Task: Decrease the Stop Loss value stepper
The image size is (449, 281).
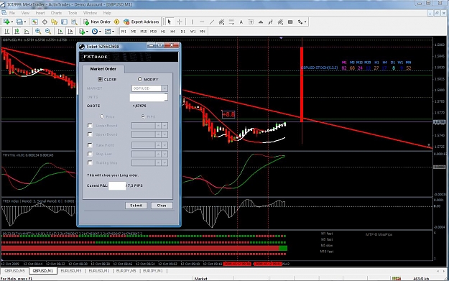Action: point(165,154)
